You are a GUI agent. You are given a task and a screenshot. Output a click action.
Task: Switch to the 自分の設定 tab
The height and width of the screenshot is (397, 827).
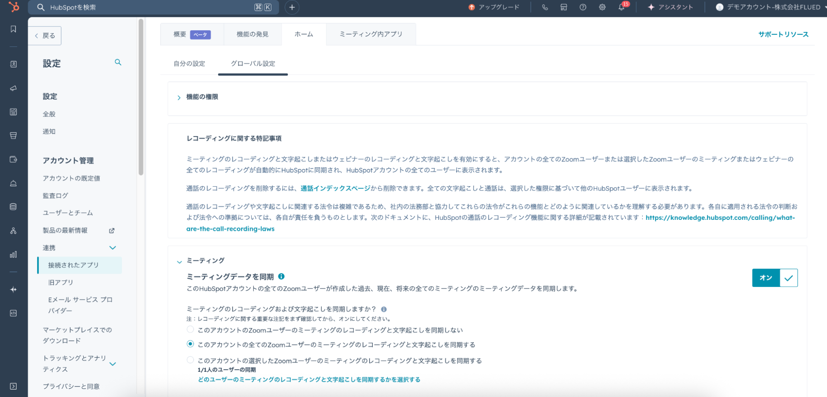coord(189,63)
